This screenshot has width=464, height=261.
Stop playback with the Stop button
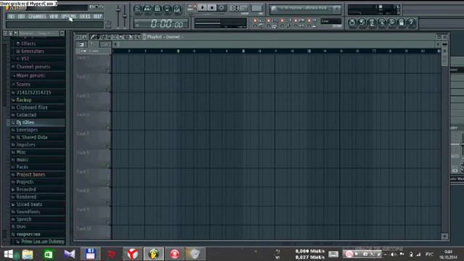pos(212,7)
